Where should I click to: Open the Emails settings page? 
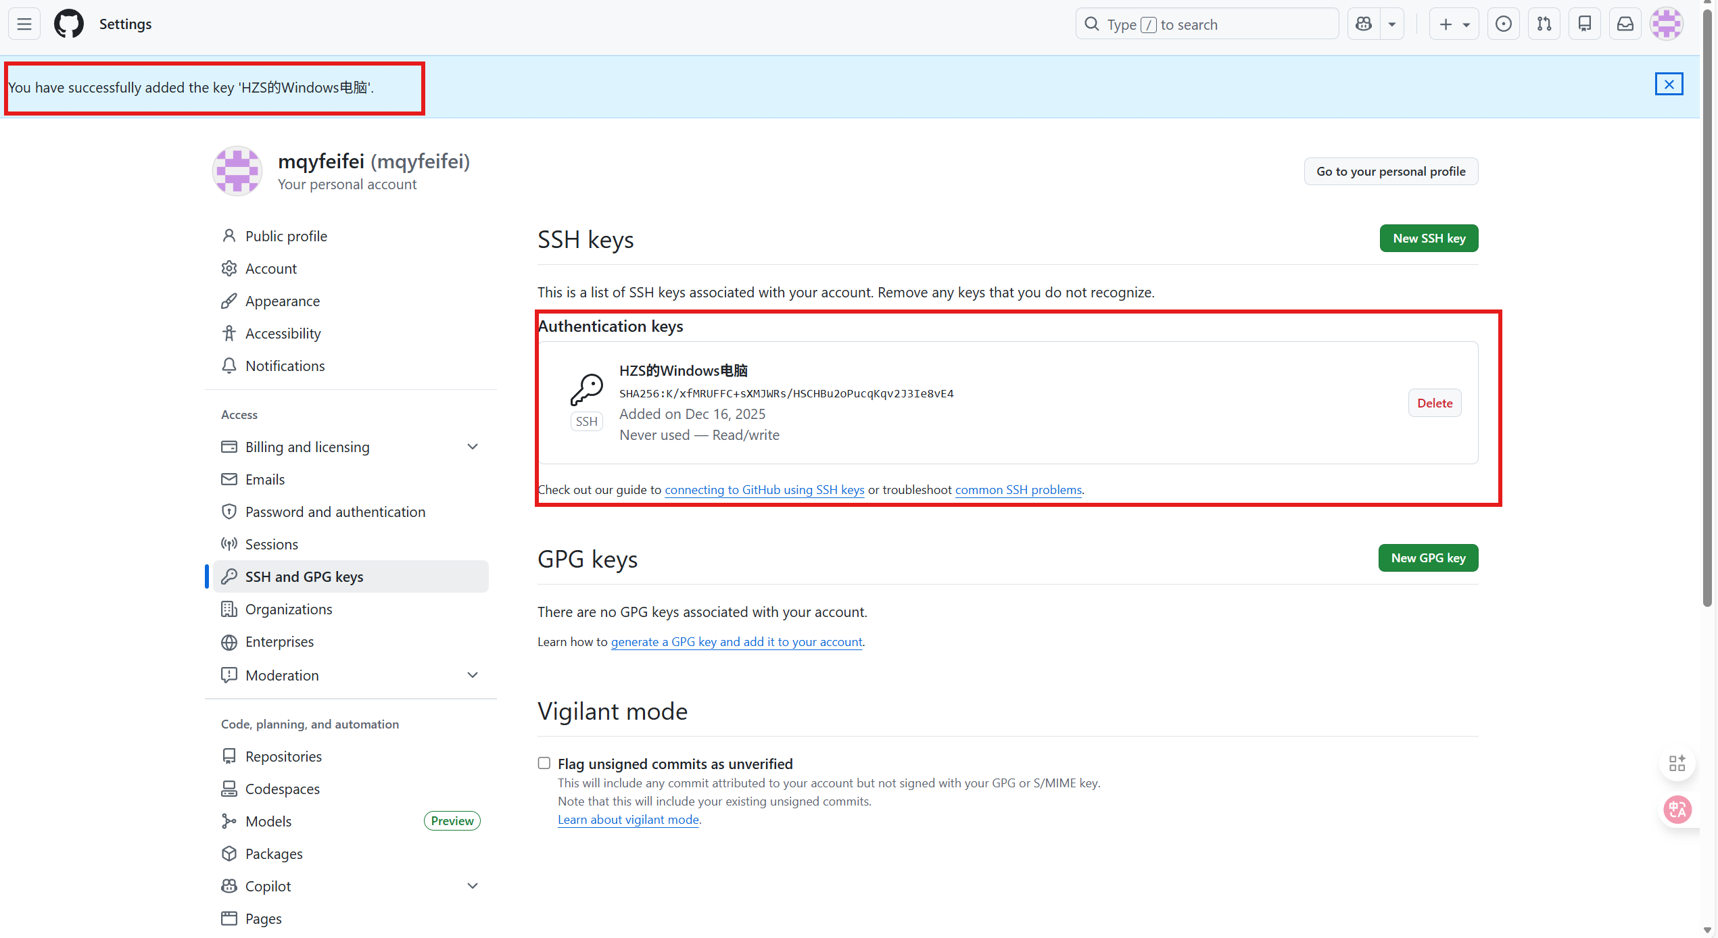pyautogui.click(x=264, y=479)
